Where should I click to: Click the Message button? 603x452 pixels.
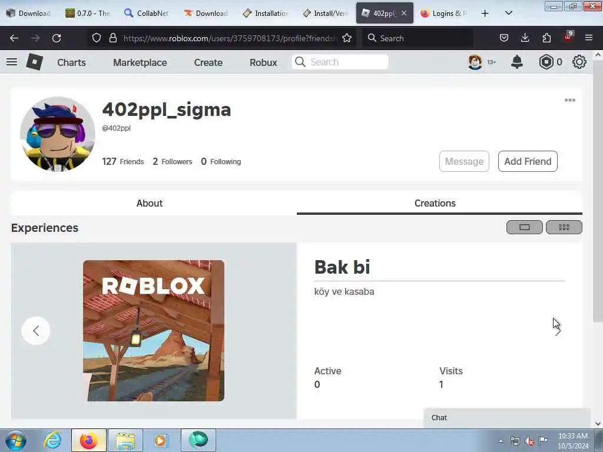coord(464,161)
